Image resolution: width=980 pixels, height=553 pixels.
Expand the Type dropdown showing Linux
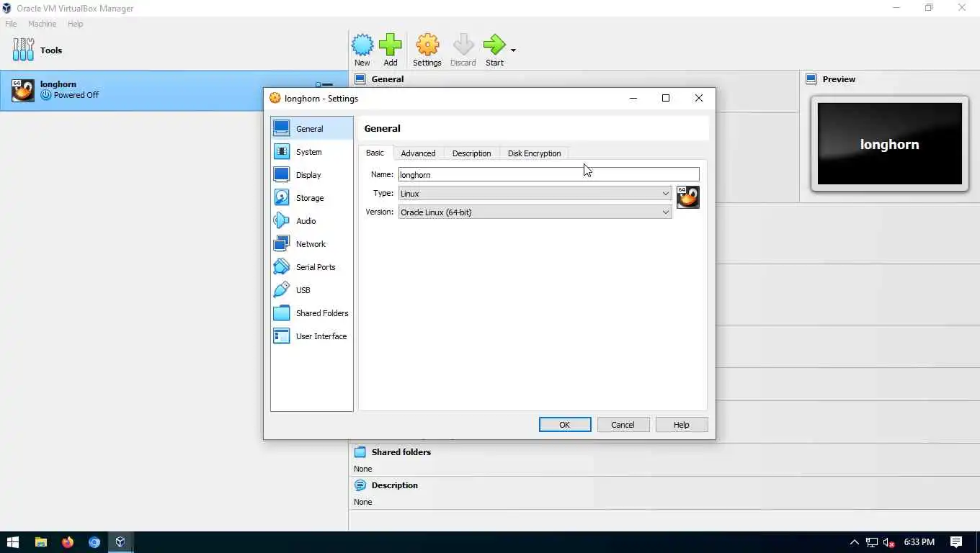pos(535,193)
